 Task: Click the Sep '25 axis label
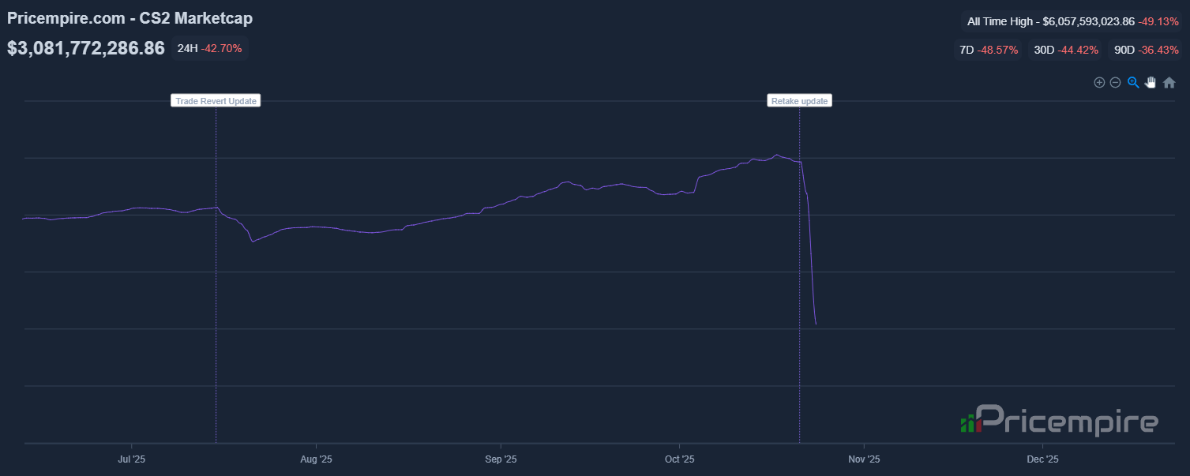pyautogui.click(x=500, y=459)
